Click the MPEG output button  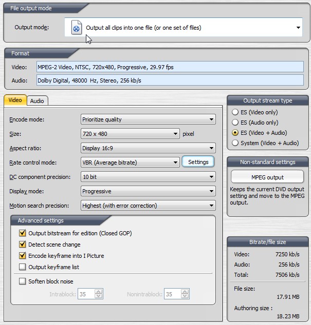(267, 177)
